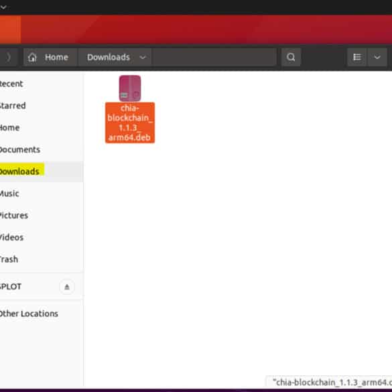Click the search magnifier icon in toolbar
Screen dimensions: 392x392
pyautogui.click(x=291, y=57)
